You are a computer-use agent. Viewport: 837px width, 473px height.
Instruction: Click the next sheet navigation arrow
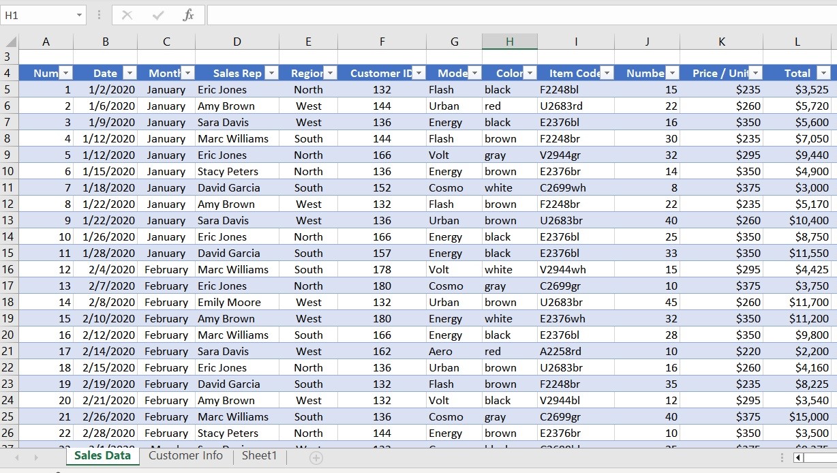point(36,457)
